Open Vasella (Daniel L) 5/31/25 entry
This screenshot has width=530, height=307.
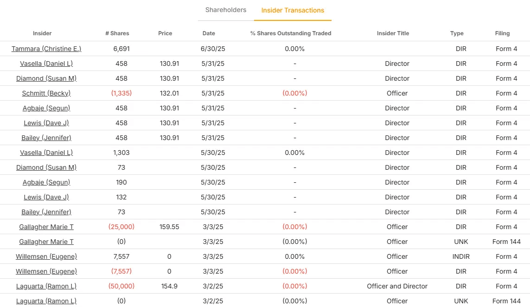pyautogui.click(x=46, y=64)
